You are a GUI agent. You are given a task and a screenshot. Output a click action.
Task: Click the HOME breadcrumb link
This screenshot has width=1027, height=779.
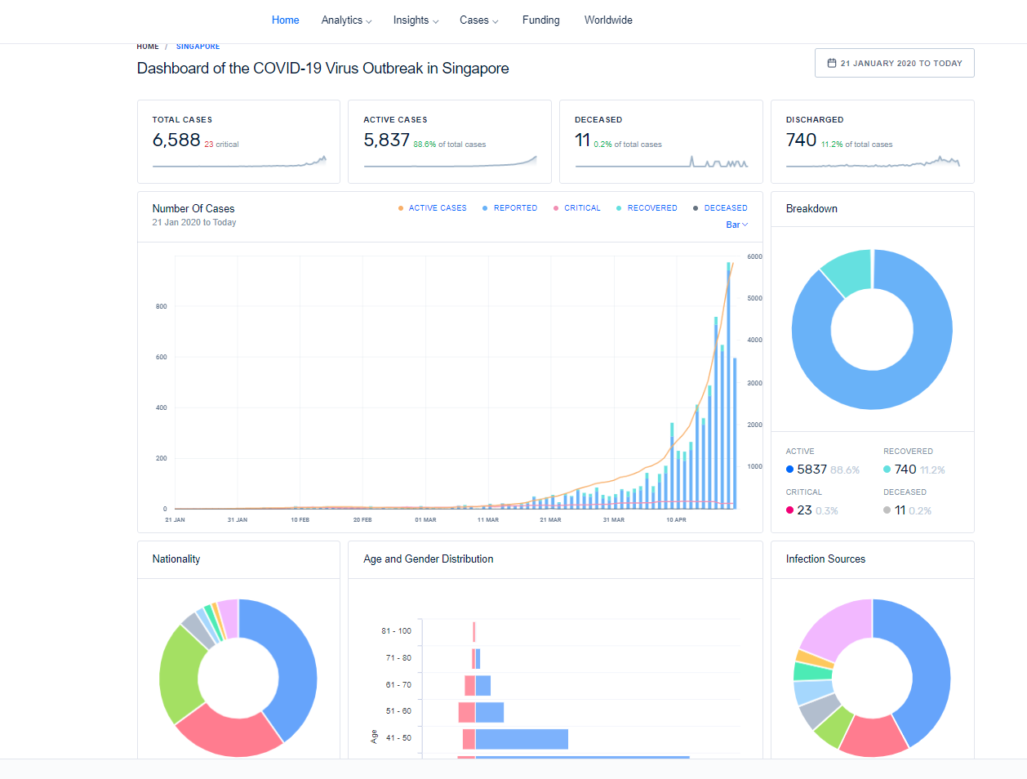tap(148, 47)
